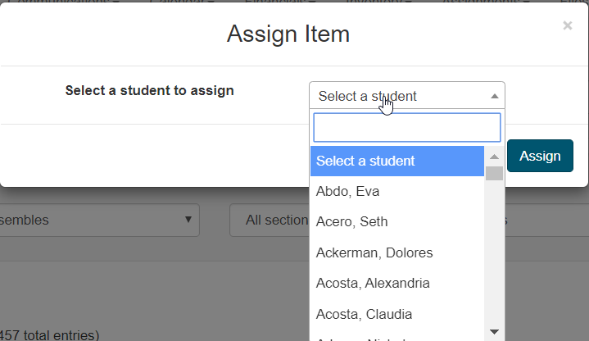Screen dimensions: 589x341
Task: Click the student list scroll-down arrow
Action: [x=494, y=331]
